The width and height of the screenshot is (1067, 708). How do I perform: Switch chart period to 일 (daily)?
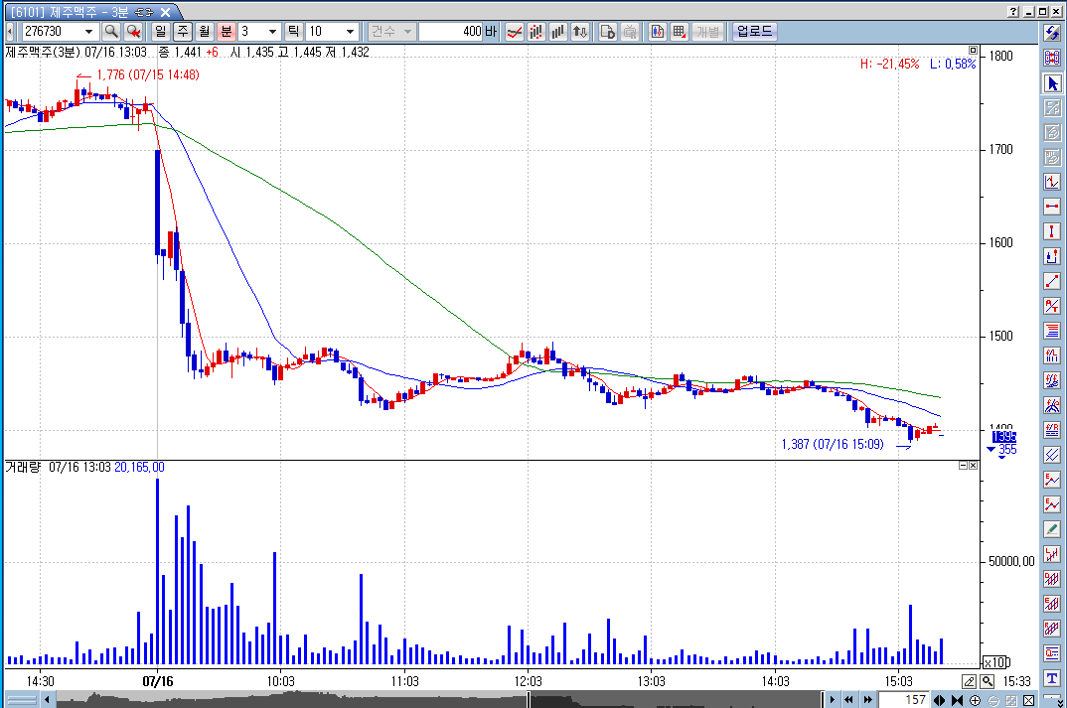161,31
